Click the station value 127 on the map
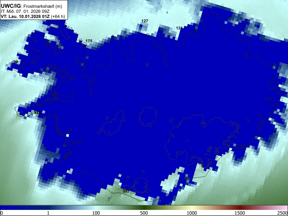Screen dimensions: 288x216 (x=145, y=21)
